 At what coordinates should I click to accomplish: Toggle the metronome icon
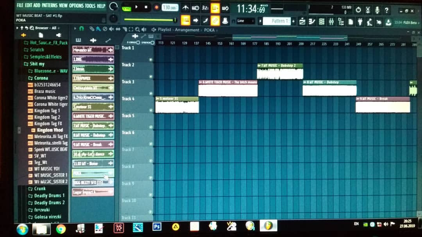pyautogui.click(x=185, y=8)
